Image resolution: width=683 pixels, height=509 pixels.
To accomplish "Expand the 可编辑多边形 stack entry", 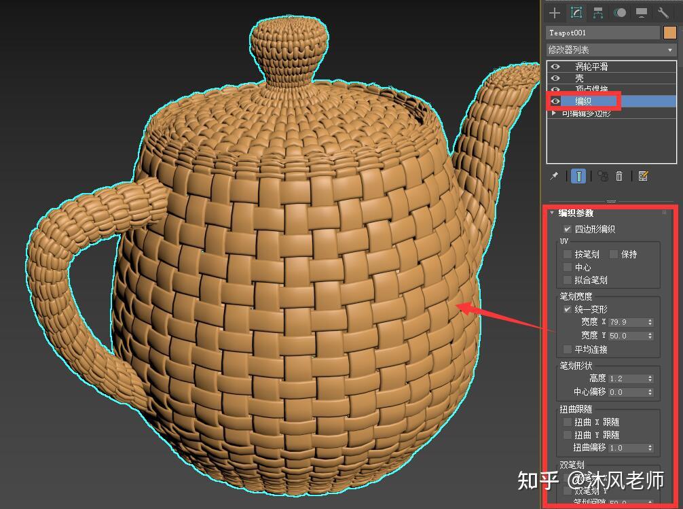I will [553, 113].
